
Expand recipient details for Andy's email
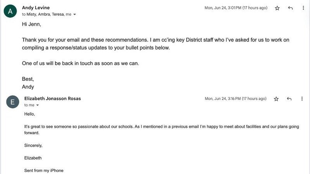[x=75, y=14]
